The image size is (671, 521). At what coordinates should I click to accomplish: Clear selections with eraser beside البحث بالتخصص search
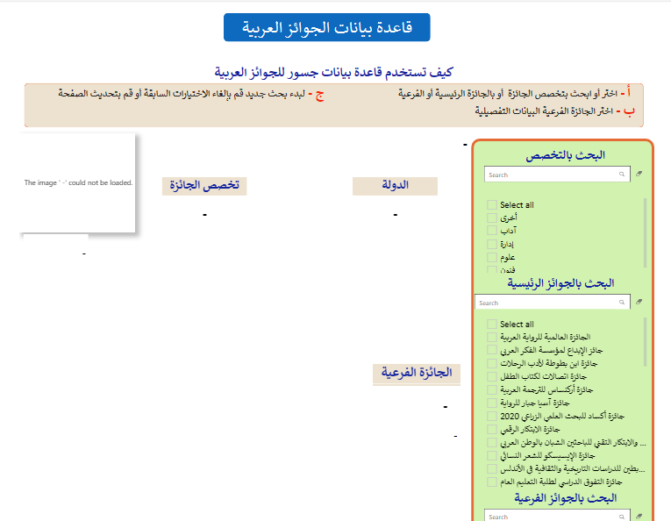click(x=639, y=174)
